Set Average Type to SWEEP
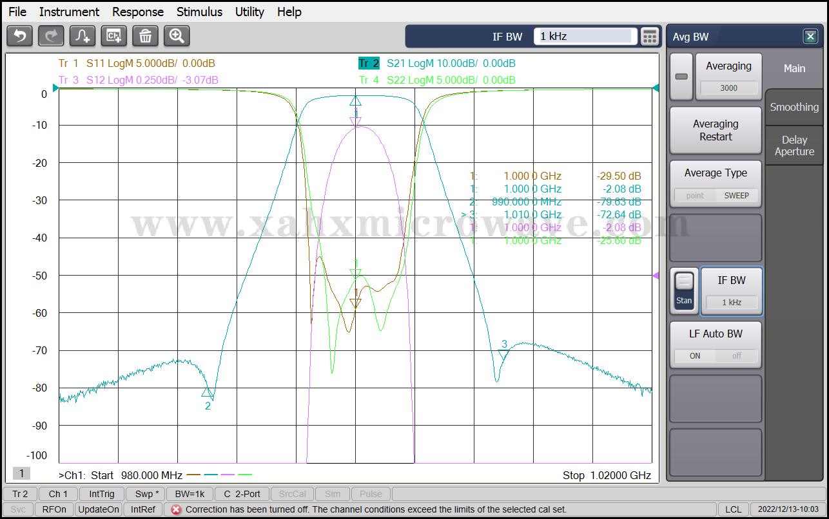 click(736, 195)
